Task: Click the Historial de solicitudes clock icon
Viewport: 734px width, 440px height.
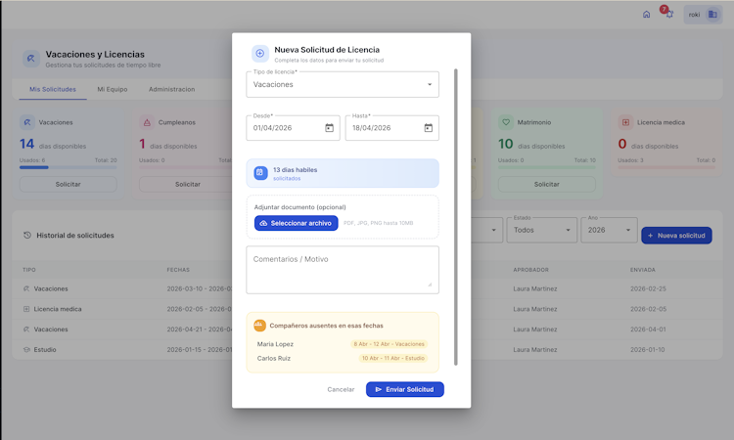Action: [27, 236]
